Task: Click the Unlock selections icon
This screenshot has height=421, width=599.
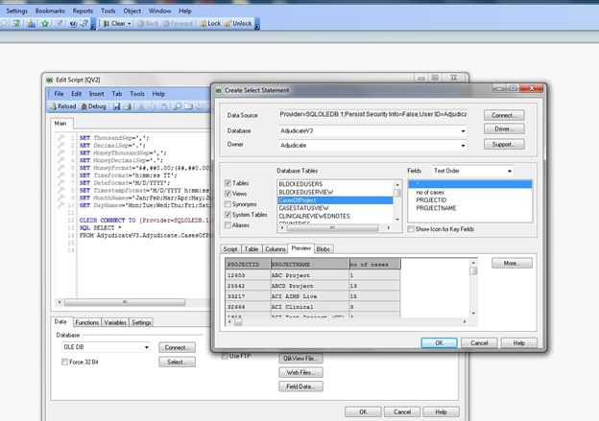Action: (x=240, y=22)
